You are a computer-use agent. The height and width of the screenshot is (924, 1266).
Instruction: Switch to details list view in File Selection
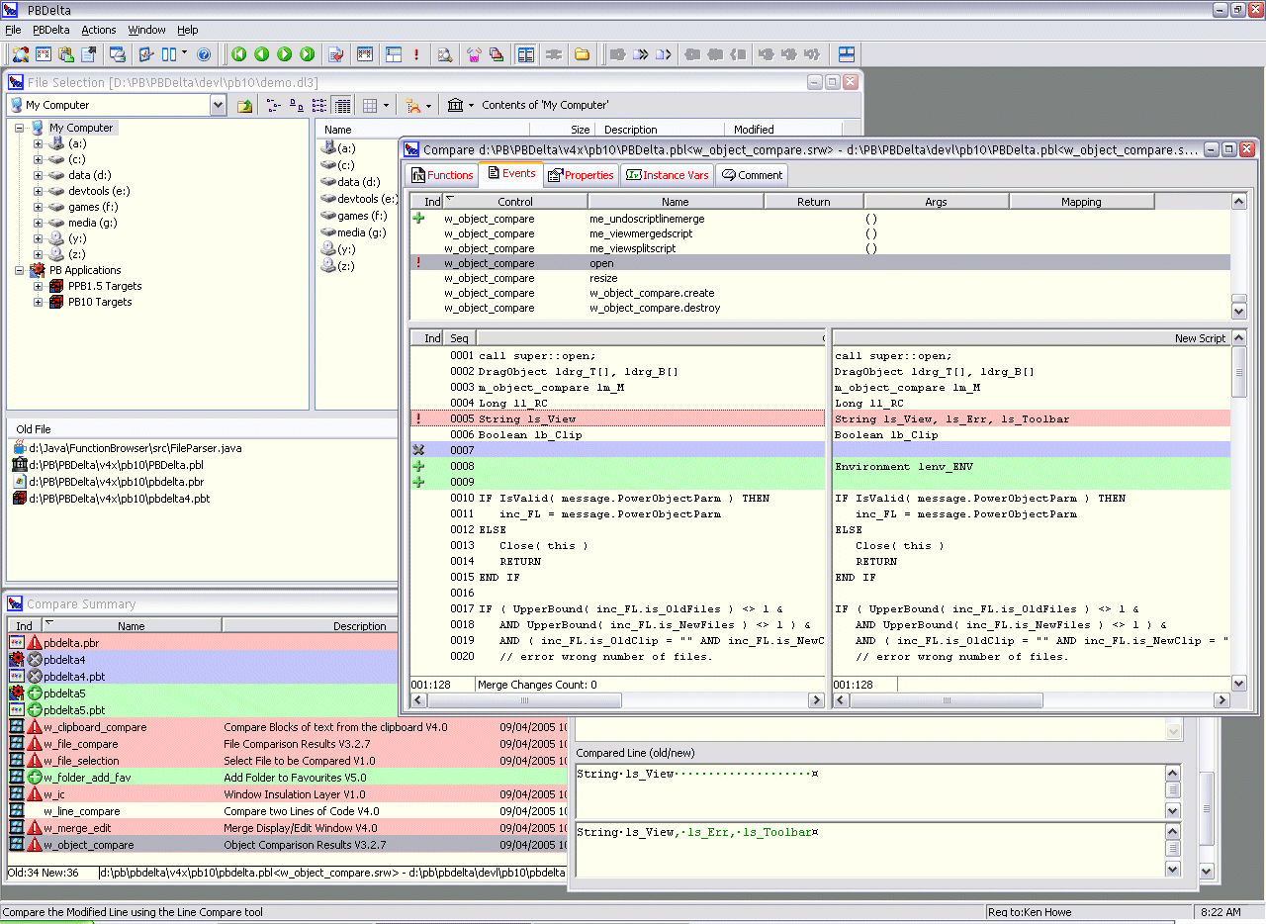tap(341, 105)
